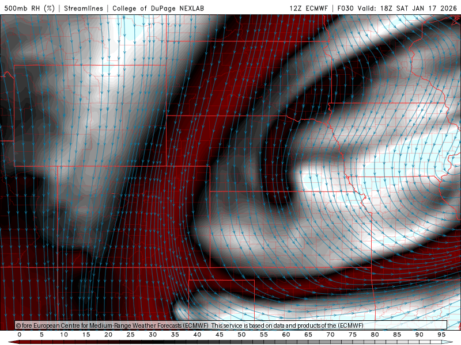Click the "5" value on the RH color scale
Screen dimensions: 461x345
point(41,335)
